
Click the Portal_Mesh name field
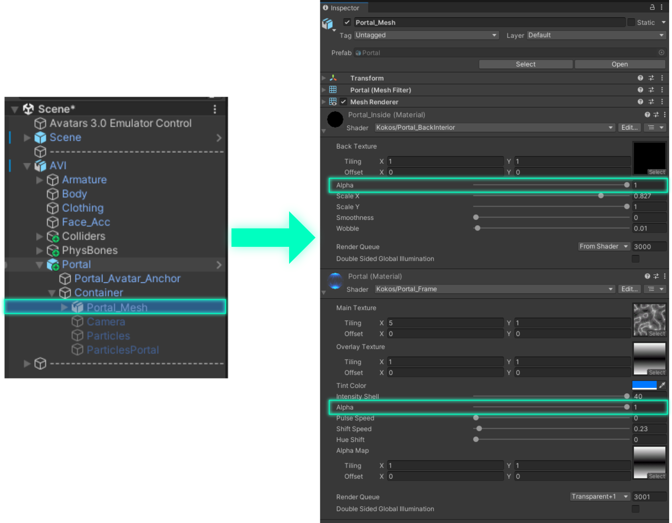(x=489, y=22)
